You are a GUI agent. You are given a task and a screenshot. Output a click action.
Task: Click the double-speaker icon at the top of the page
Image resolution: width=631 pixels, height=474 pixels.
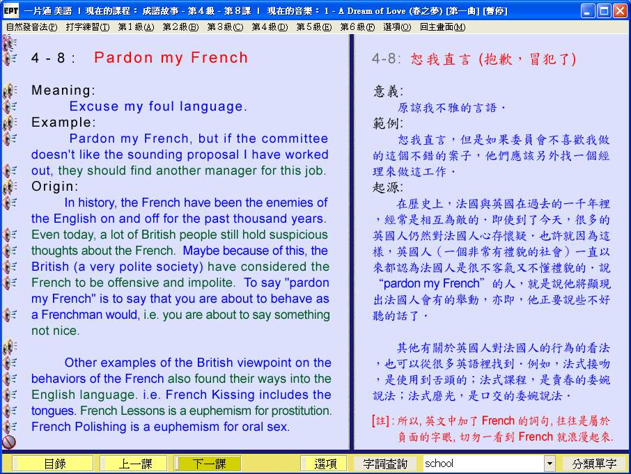(x=10, y=43)
